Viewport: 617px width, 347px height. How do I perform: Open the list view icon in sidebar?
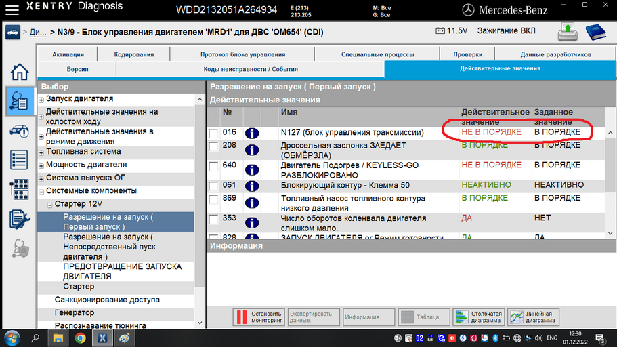pos(19,160)
